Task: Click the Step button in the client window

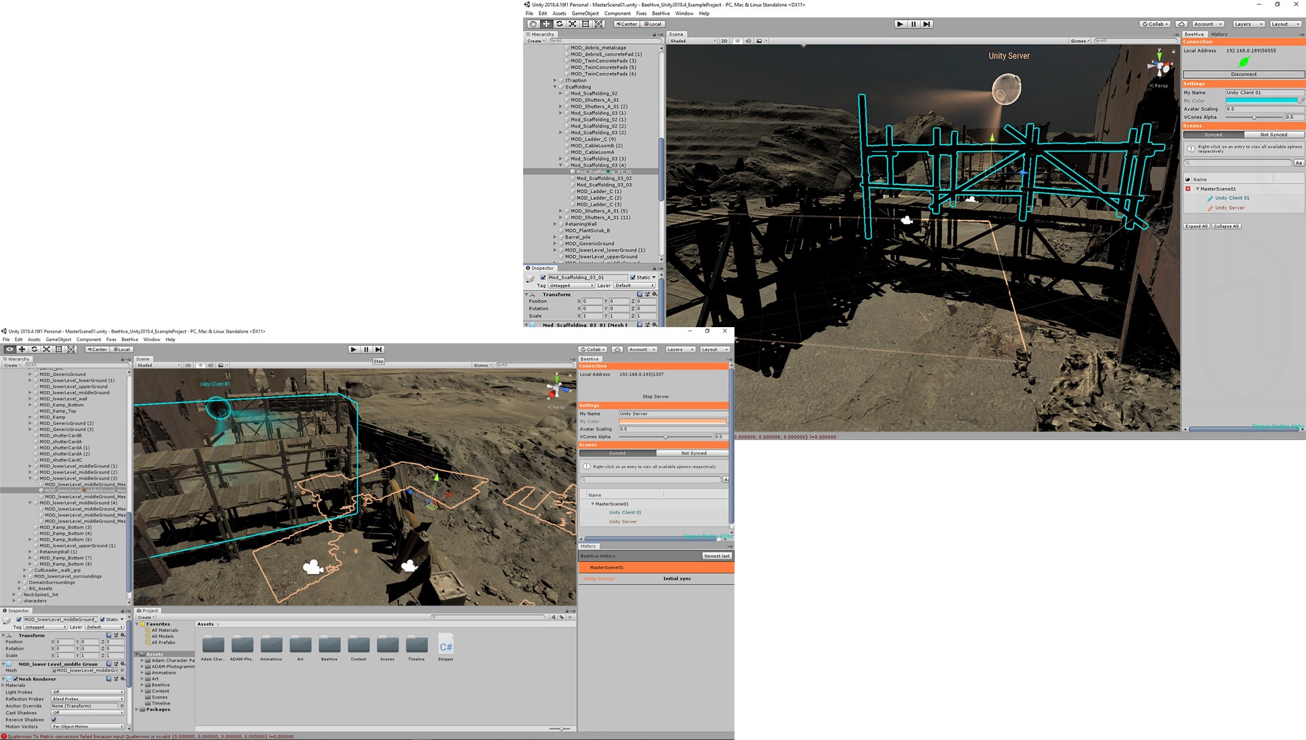Action: (926, 24)
